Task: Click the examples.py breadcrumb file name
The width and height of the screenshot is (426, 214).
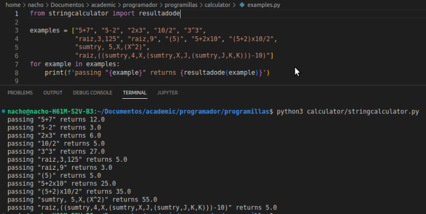Action: click(x=264, y=5)
